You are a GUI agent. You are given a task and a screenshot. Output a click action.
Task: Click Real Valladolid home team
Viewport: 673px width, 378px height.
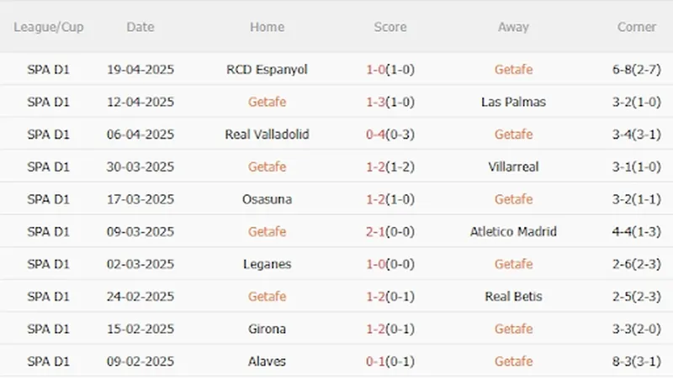pyautogui.click(x=267, y=134)
